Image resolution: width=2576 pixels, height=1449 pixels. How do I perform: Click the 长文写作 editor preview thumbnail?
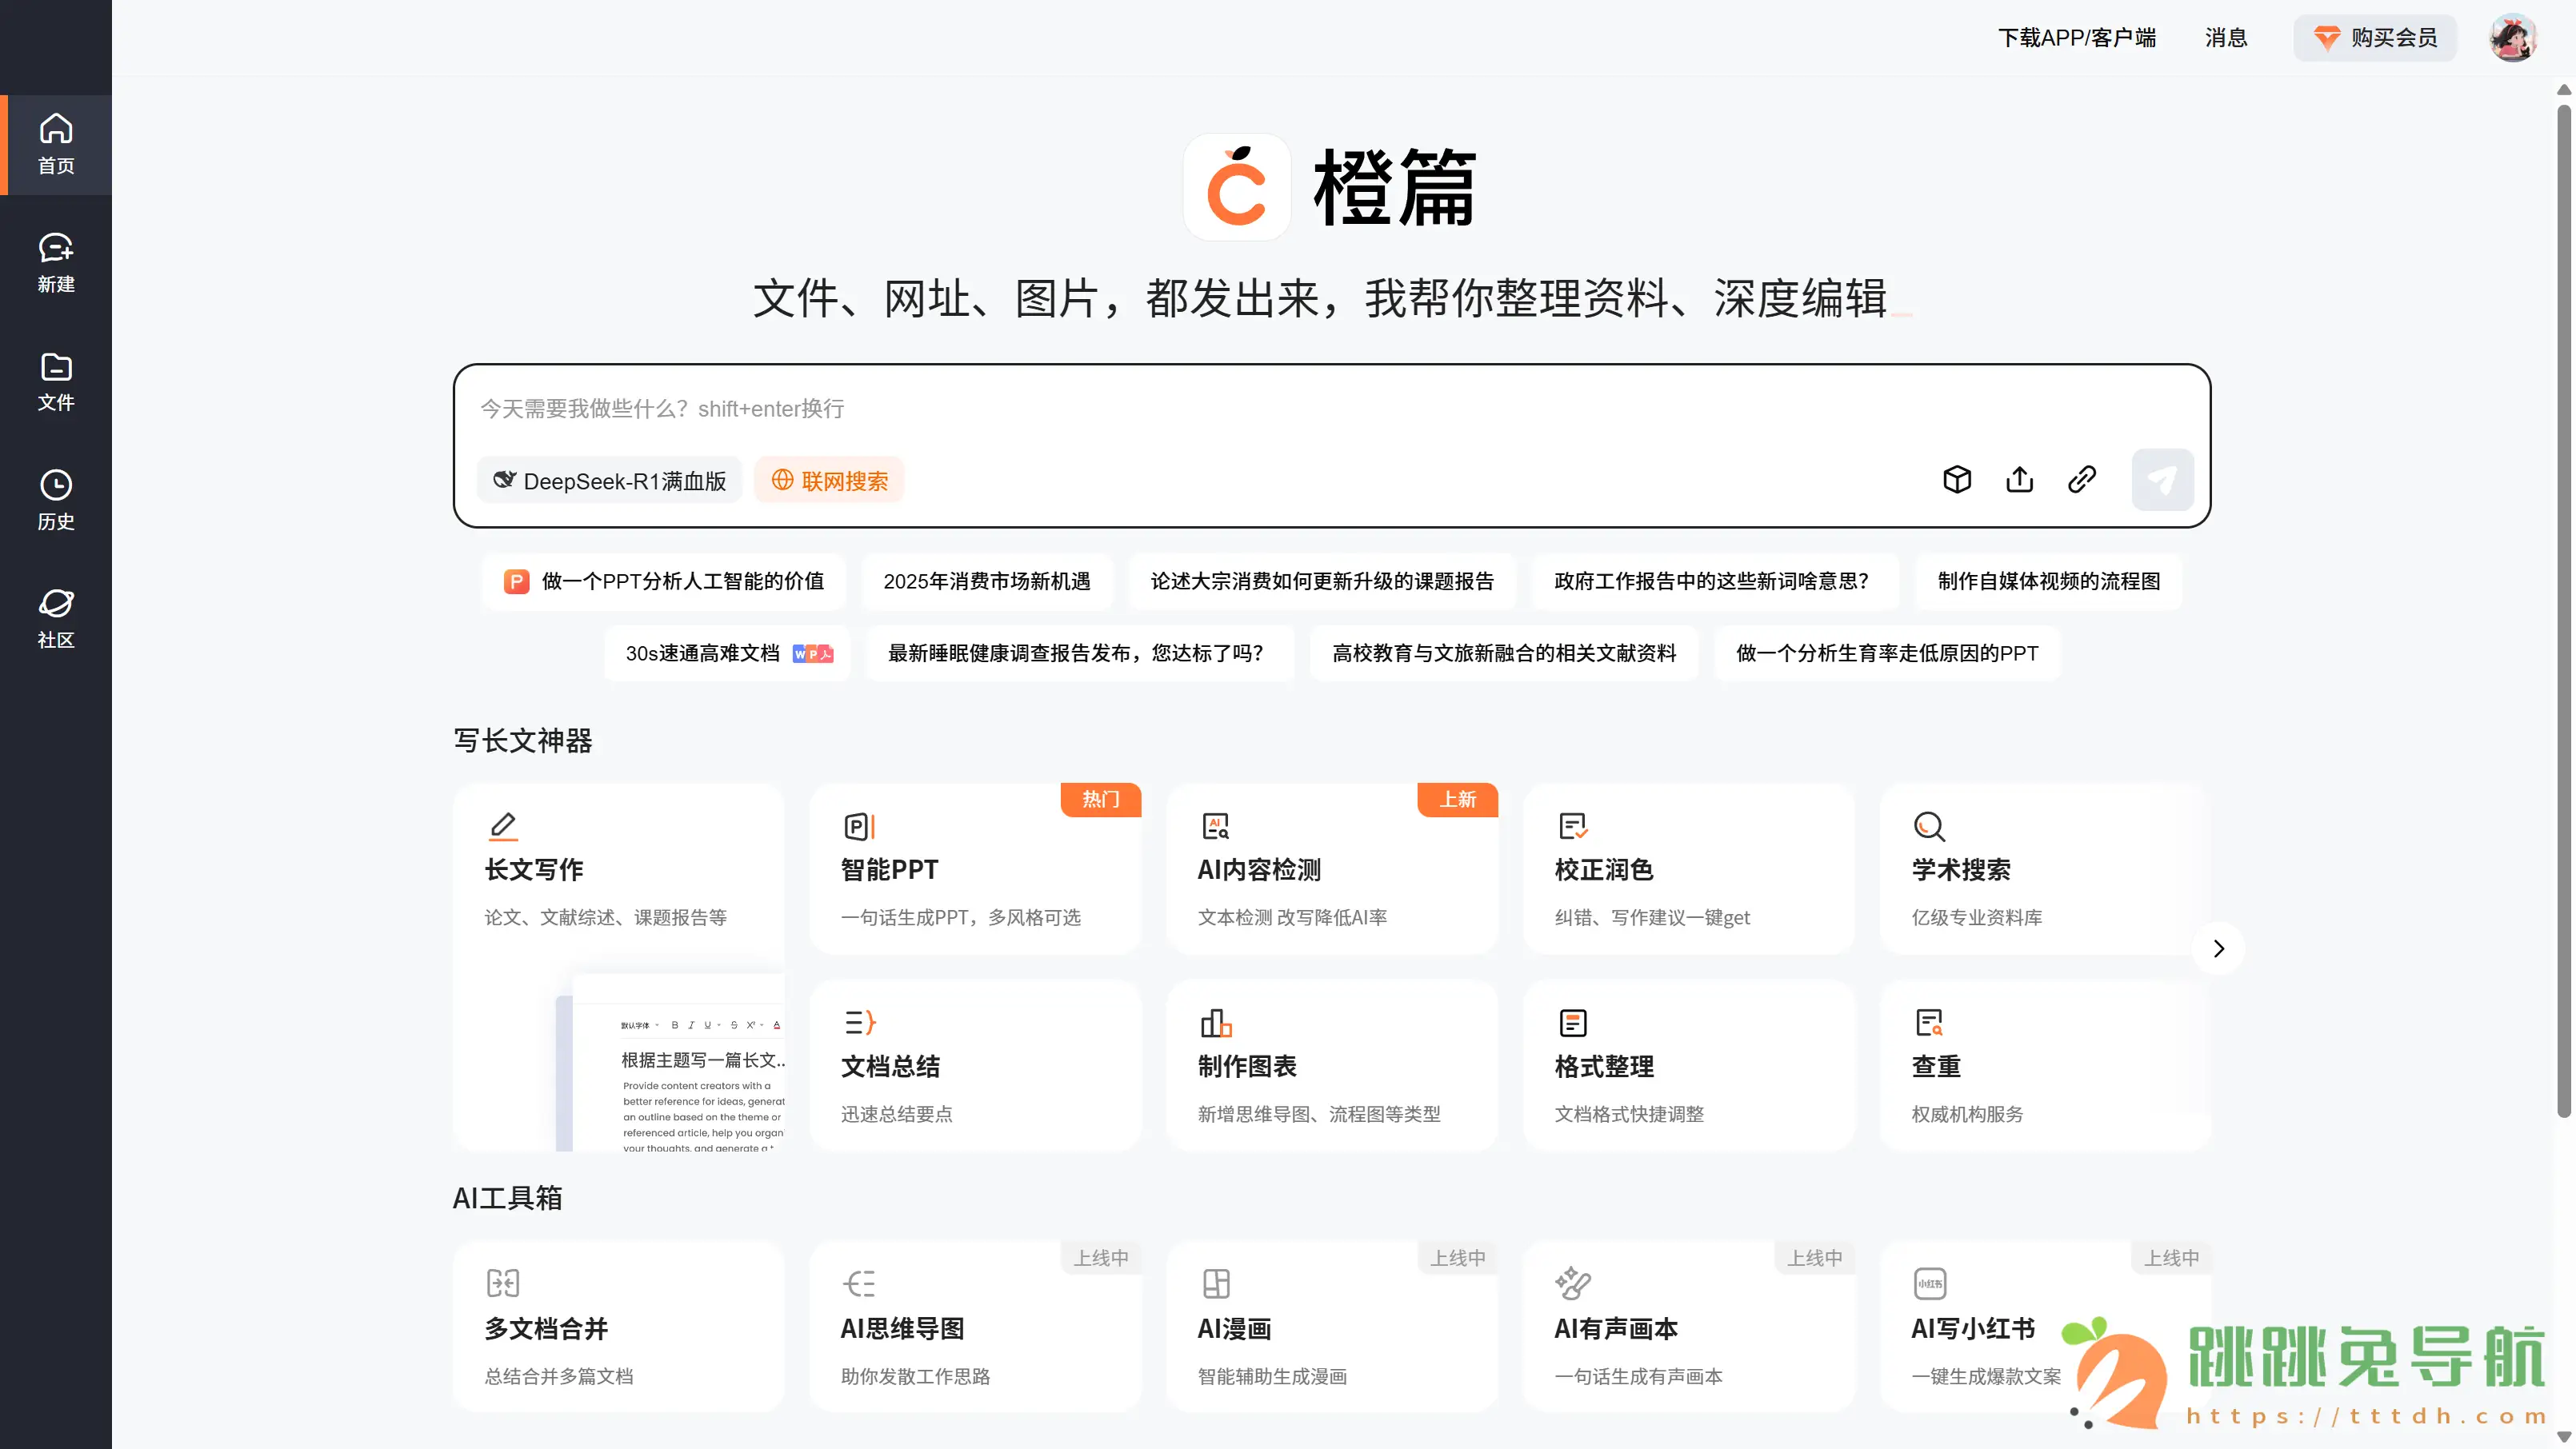670,1061
